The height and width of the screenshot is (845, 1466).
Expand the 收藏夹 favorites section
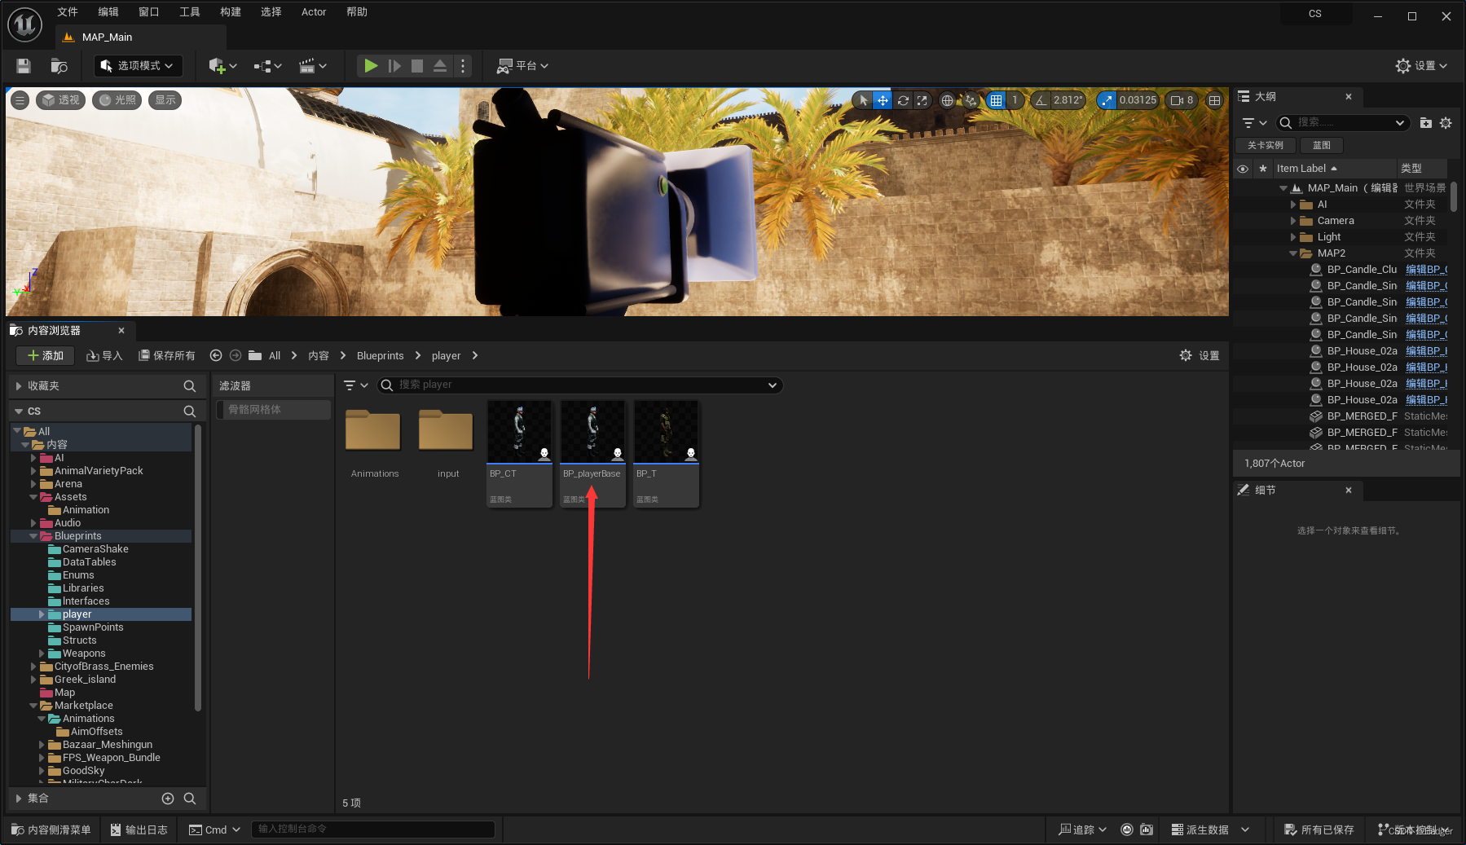click(x=19, y=386)
